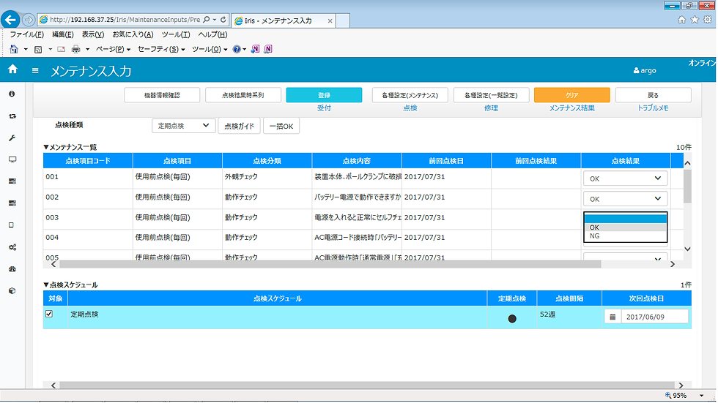Viewport: 718px width, 403px height.
Task: Click the maintenance list vertical scrollbar down arrow
Action: 687,249
